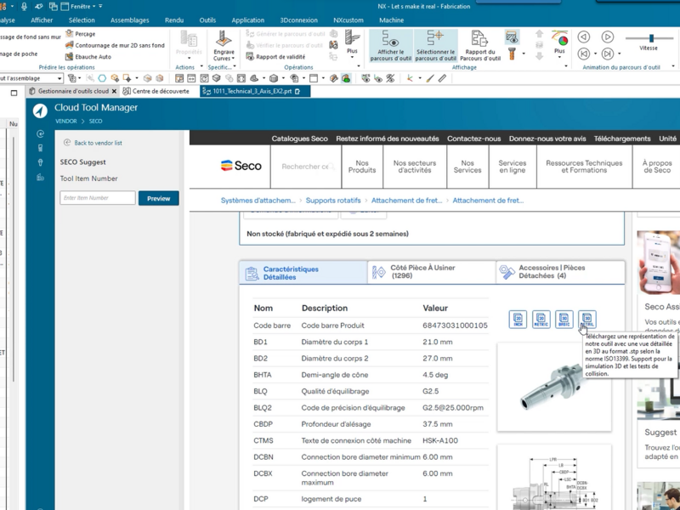Screen dimensions: 680x510
Task: Click the search magnifier in Seco search box
Action: click(331, 167)
